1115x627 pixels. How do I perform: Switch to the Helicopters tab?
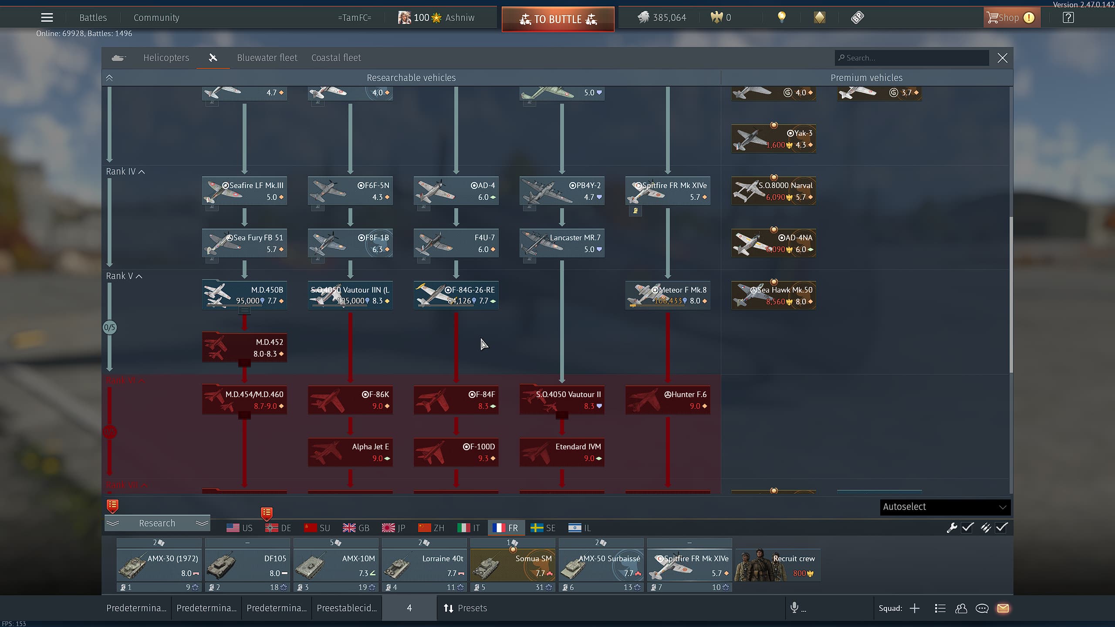point(166,57)
